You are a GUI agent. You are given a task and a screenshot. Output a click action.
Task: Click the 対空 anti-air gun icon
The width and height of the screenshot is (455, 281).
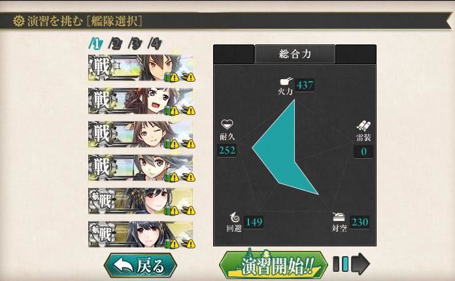coord(339,217)
